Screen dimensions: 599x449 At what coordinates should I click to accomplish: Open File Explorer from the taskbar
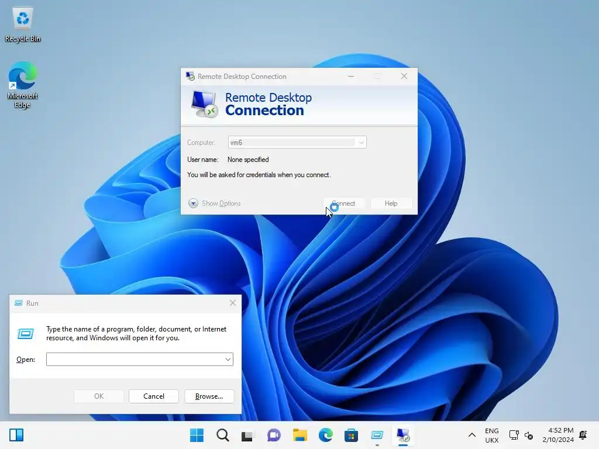(x=300, y=435)
